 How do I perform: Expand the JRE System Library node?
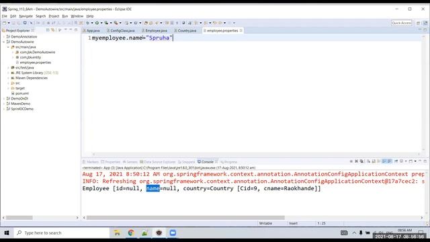8,73
